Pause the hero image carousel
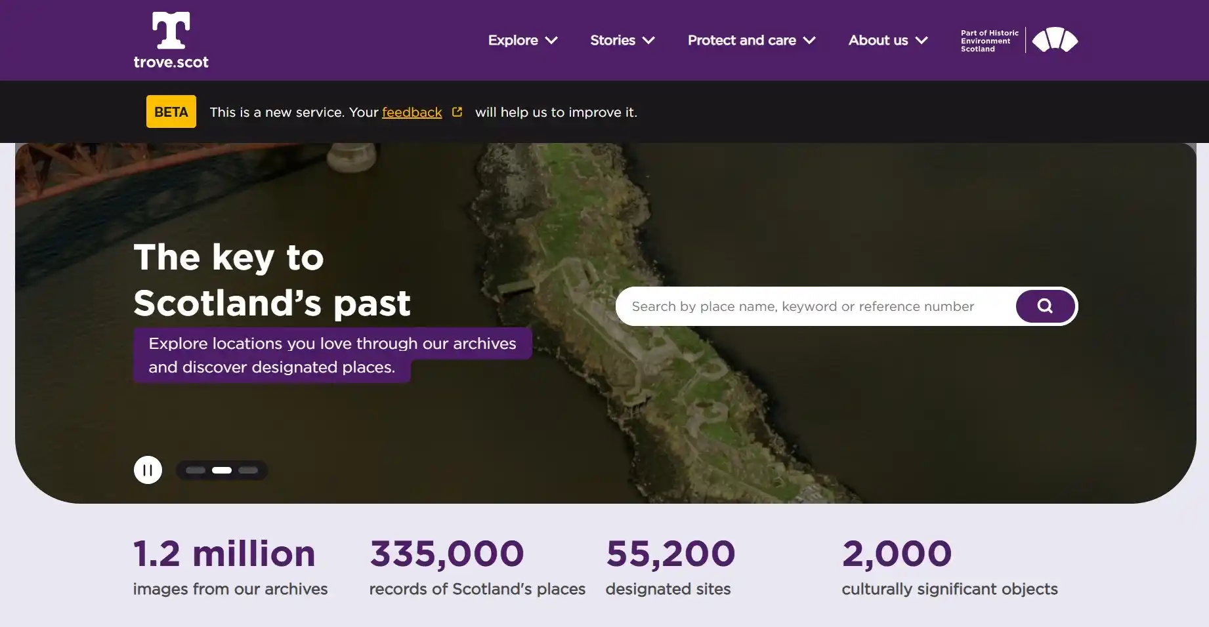 pos(148,470)
